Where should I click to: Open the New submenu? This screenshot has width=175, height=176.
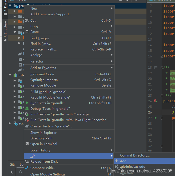[69, 9]
